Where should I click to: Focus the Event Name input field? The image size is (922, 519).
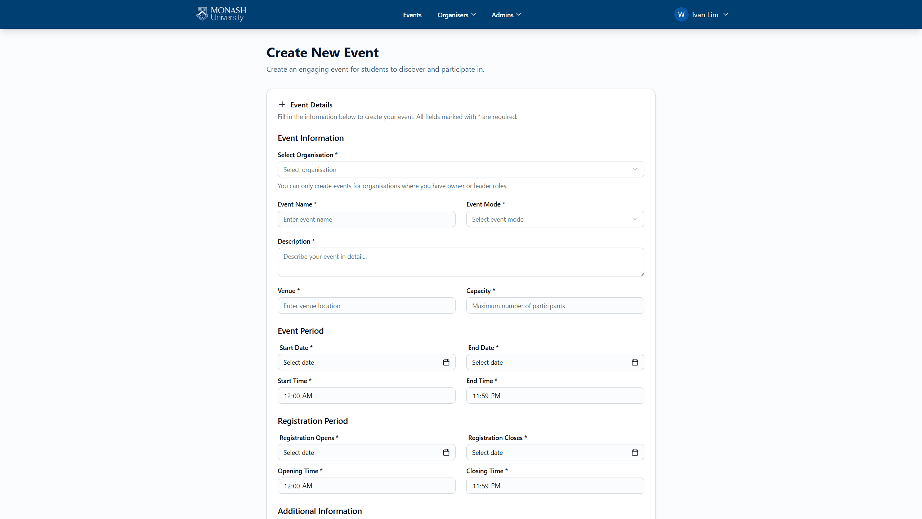click(x=366, y=219)
